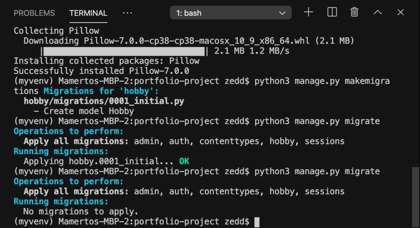Viewport: 420px width, 228px height.
Task: Click the terminal cursor at last prompt
Action: 257,222
